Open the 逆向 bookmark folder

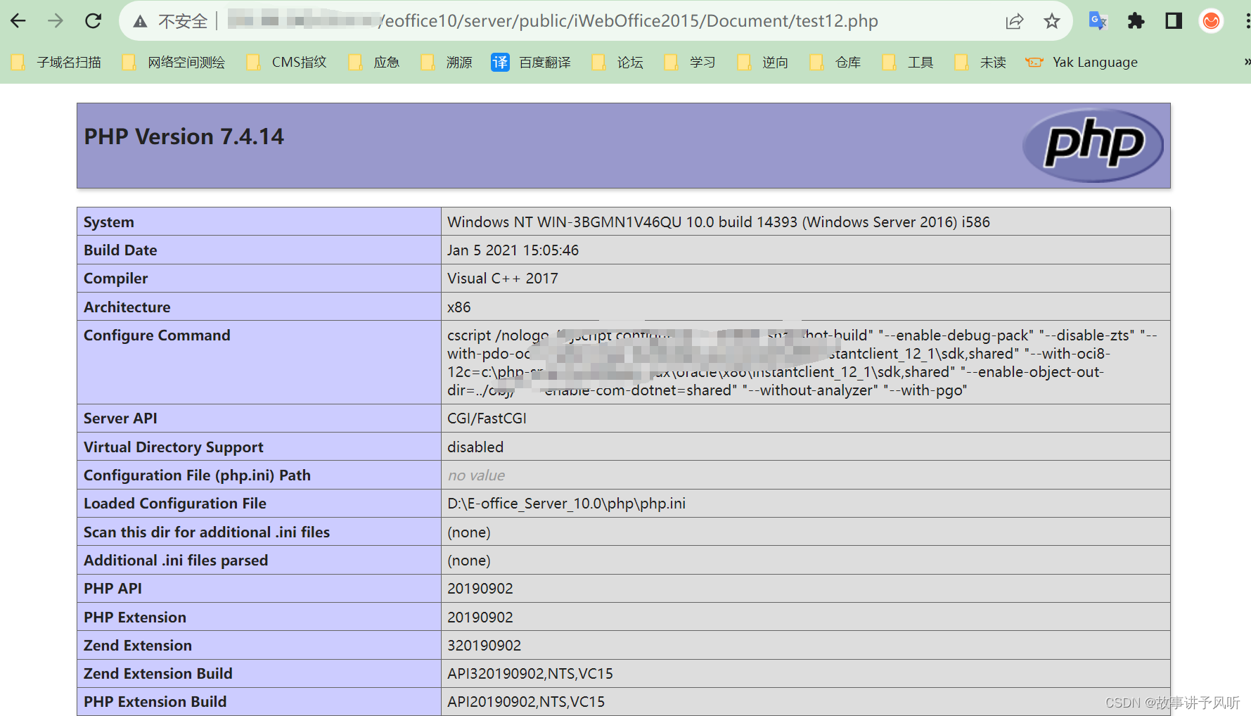click(763, 63)
